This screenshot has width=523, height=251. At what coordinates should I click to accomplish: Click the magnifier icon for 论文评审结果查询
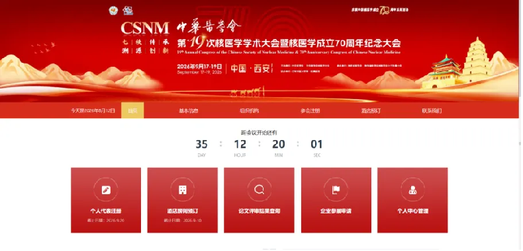pos(259,190)
